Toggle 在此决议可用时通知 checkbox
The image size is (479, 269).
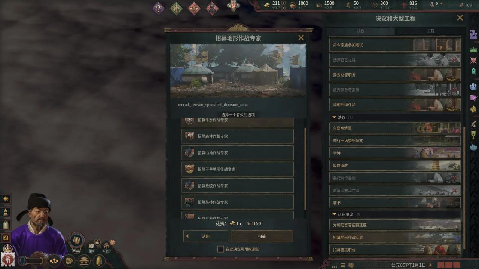click(x=221, y=249)
